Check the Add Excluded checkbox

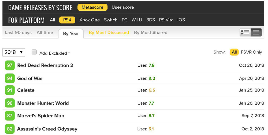[x=34, y=52]
